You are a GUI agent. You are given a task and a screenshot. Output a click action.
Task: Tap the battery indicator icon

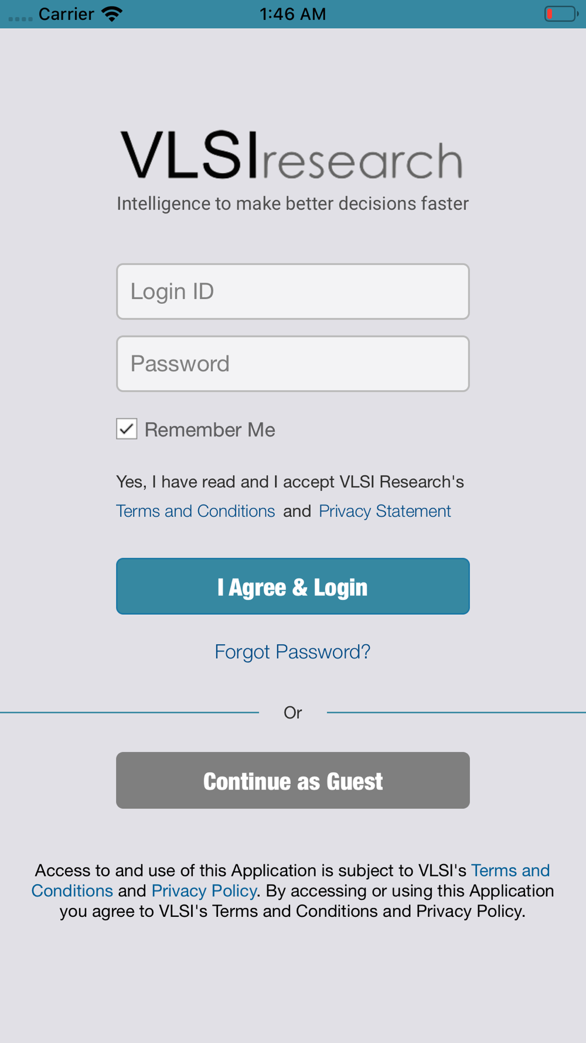coord(561,14)
